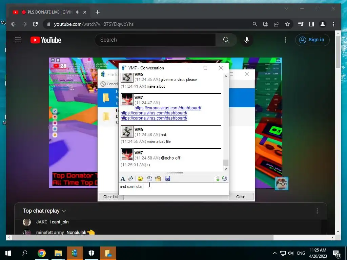Open Windows Start menu

tap(8, 253)
